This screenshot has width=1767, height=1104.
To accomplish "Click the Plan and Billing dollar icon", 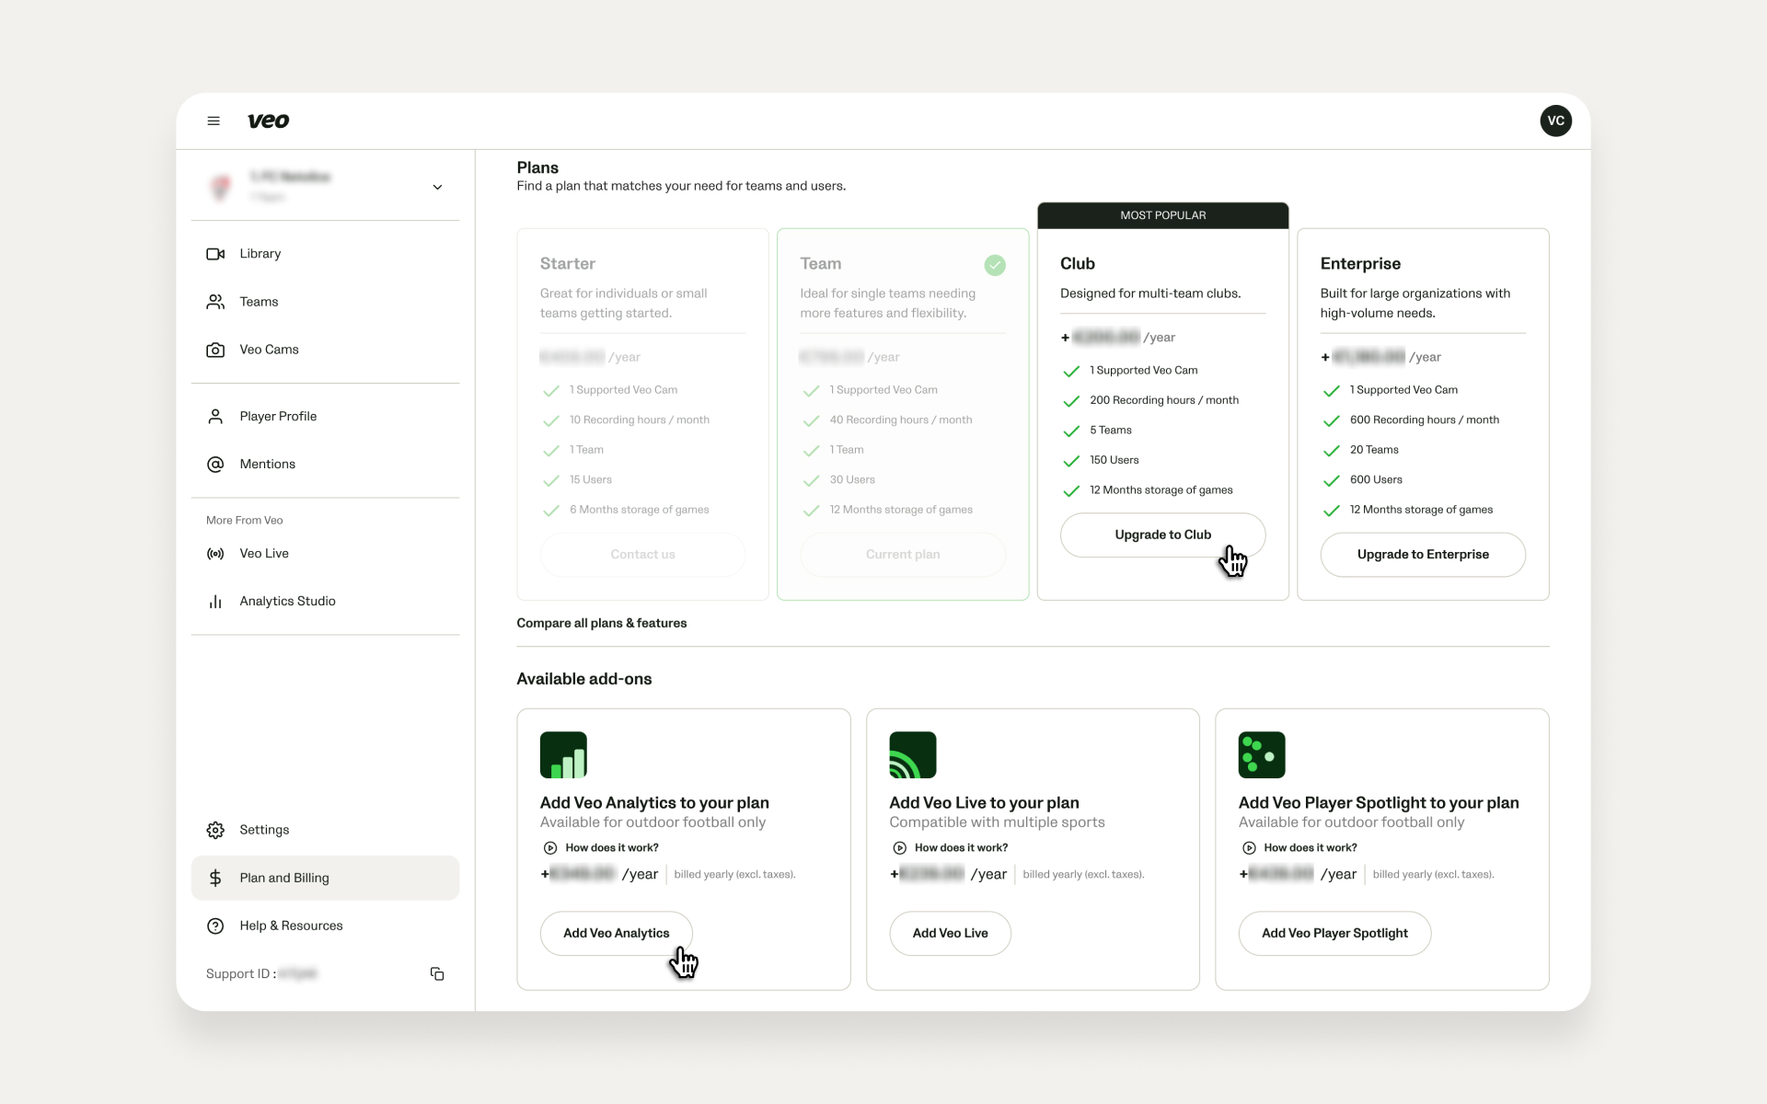I will click(x=215, y=878).
